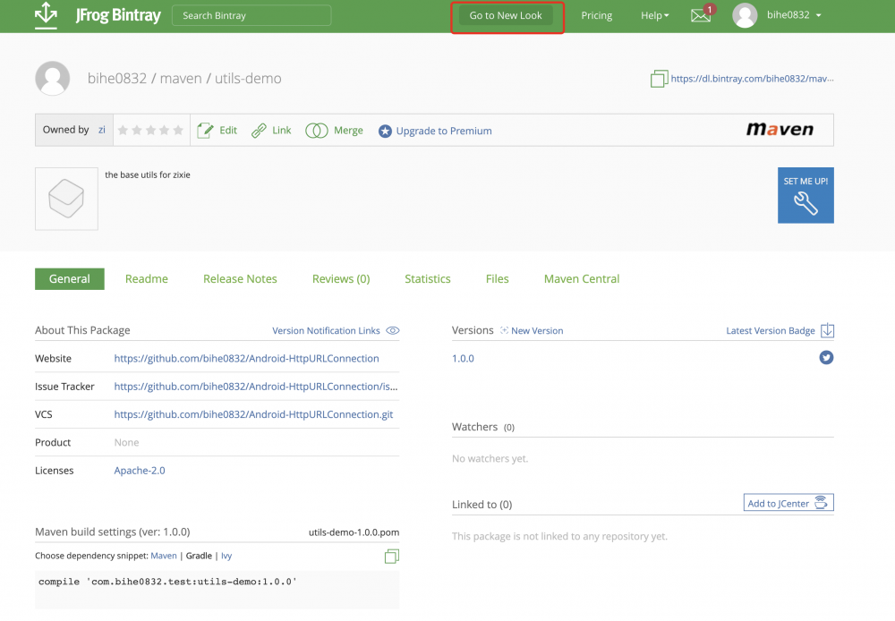Open the Readme tab
Image resolution: width=895 pixels, height=621 pixels.
[x=147, y=278]
